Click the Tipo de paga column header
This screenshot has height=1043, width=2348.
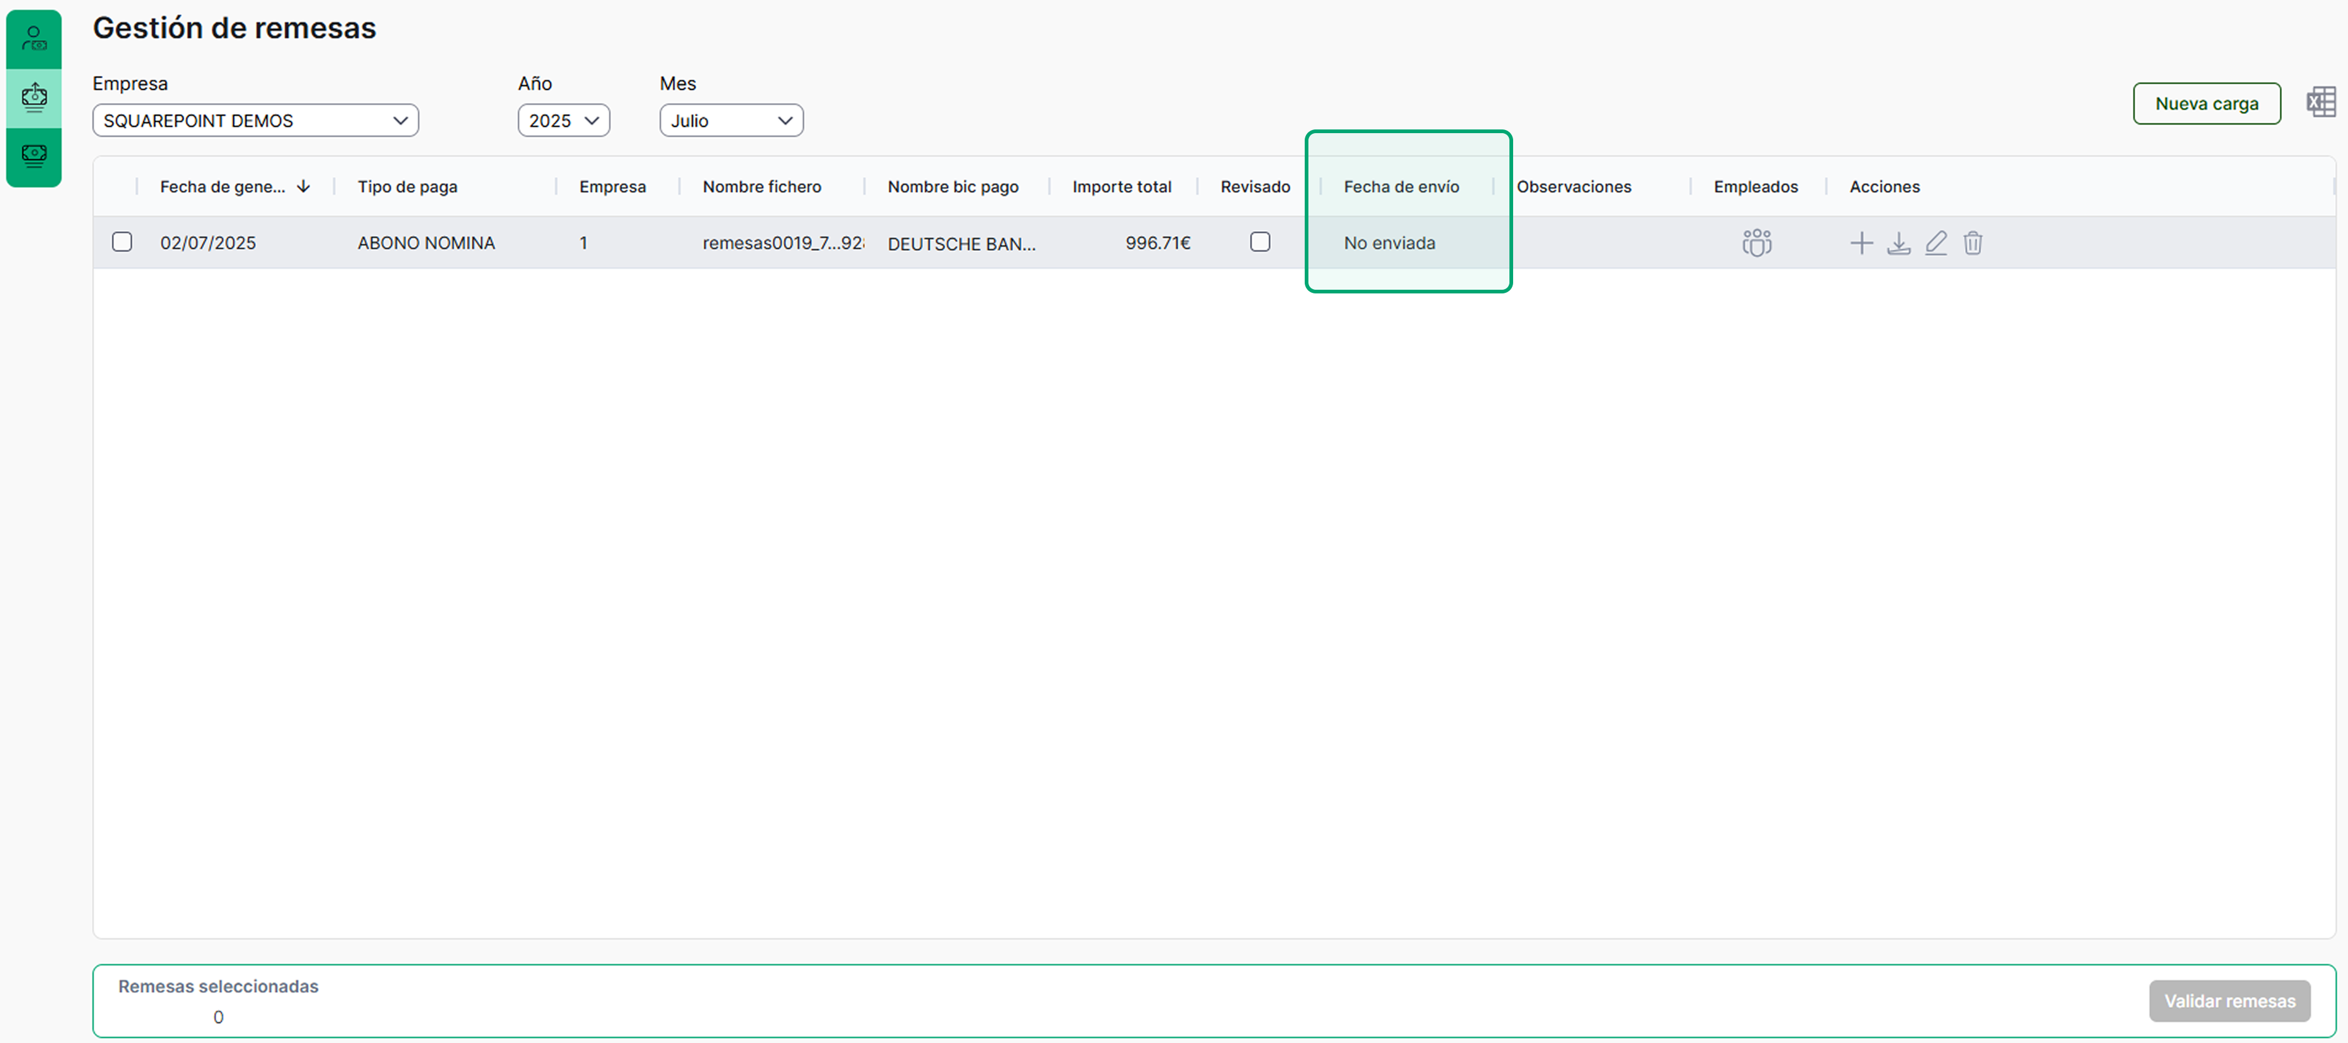pyautogui.click(x=408, y=187)
